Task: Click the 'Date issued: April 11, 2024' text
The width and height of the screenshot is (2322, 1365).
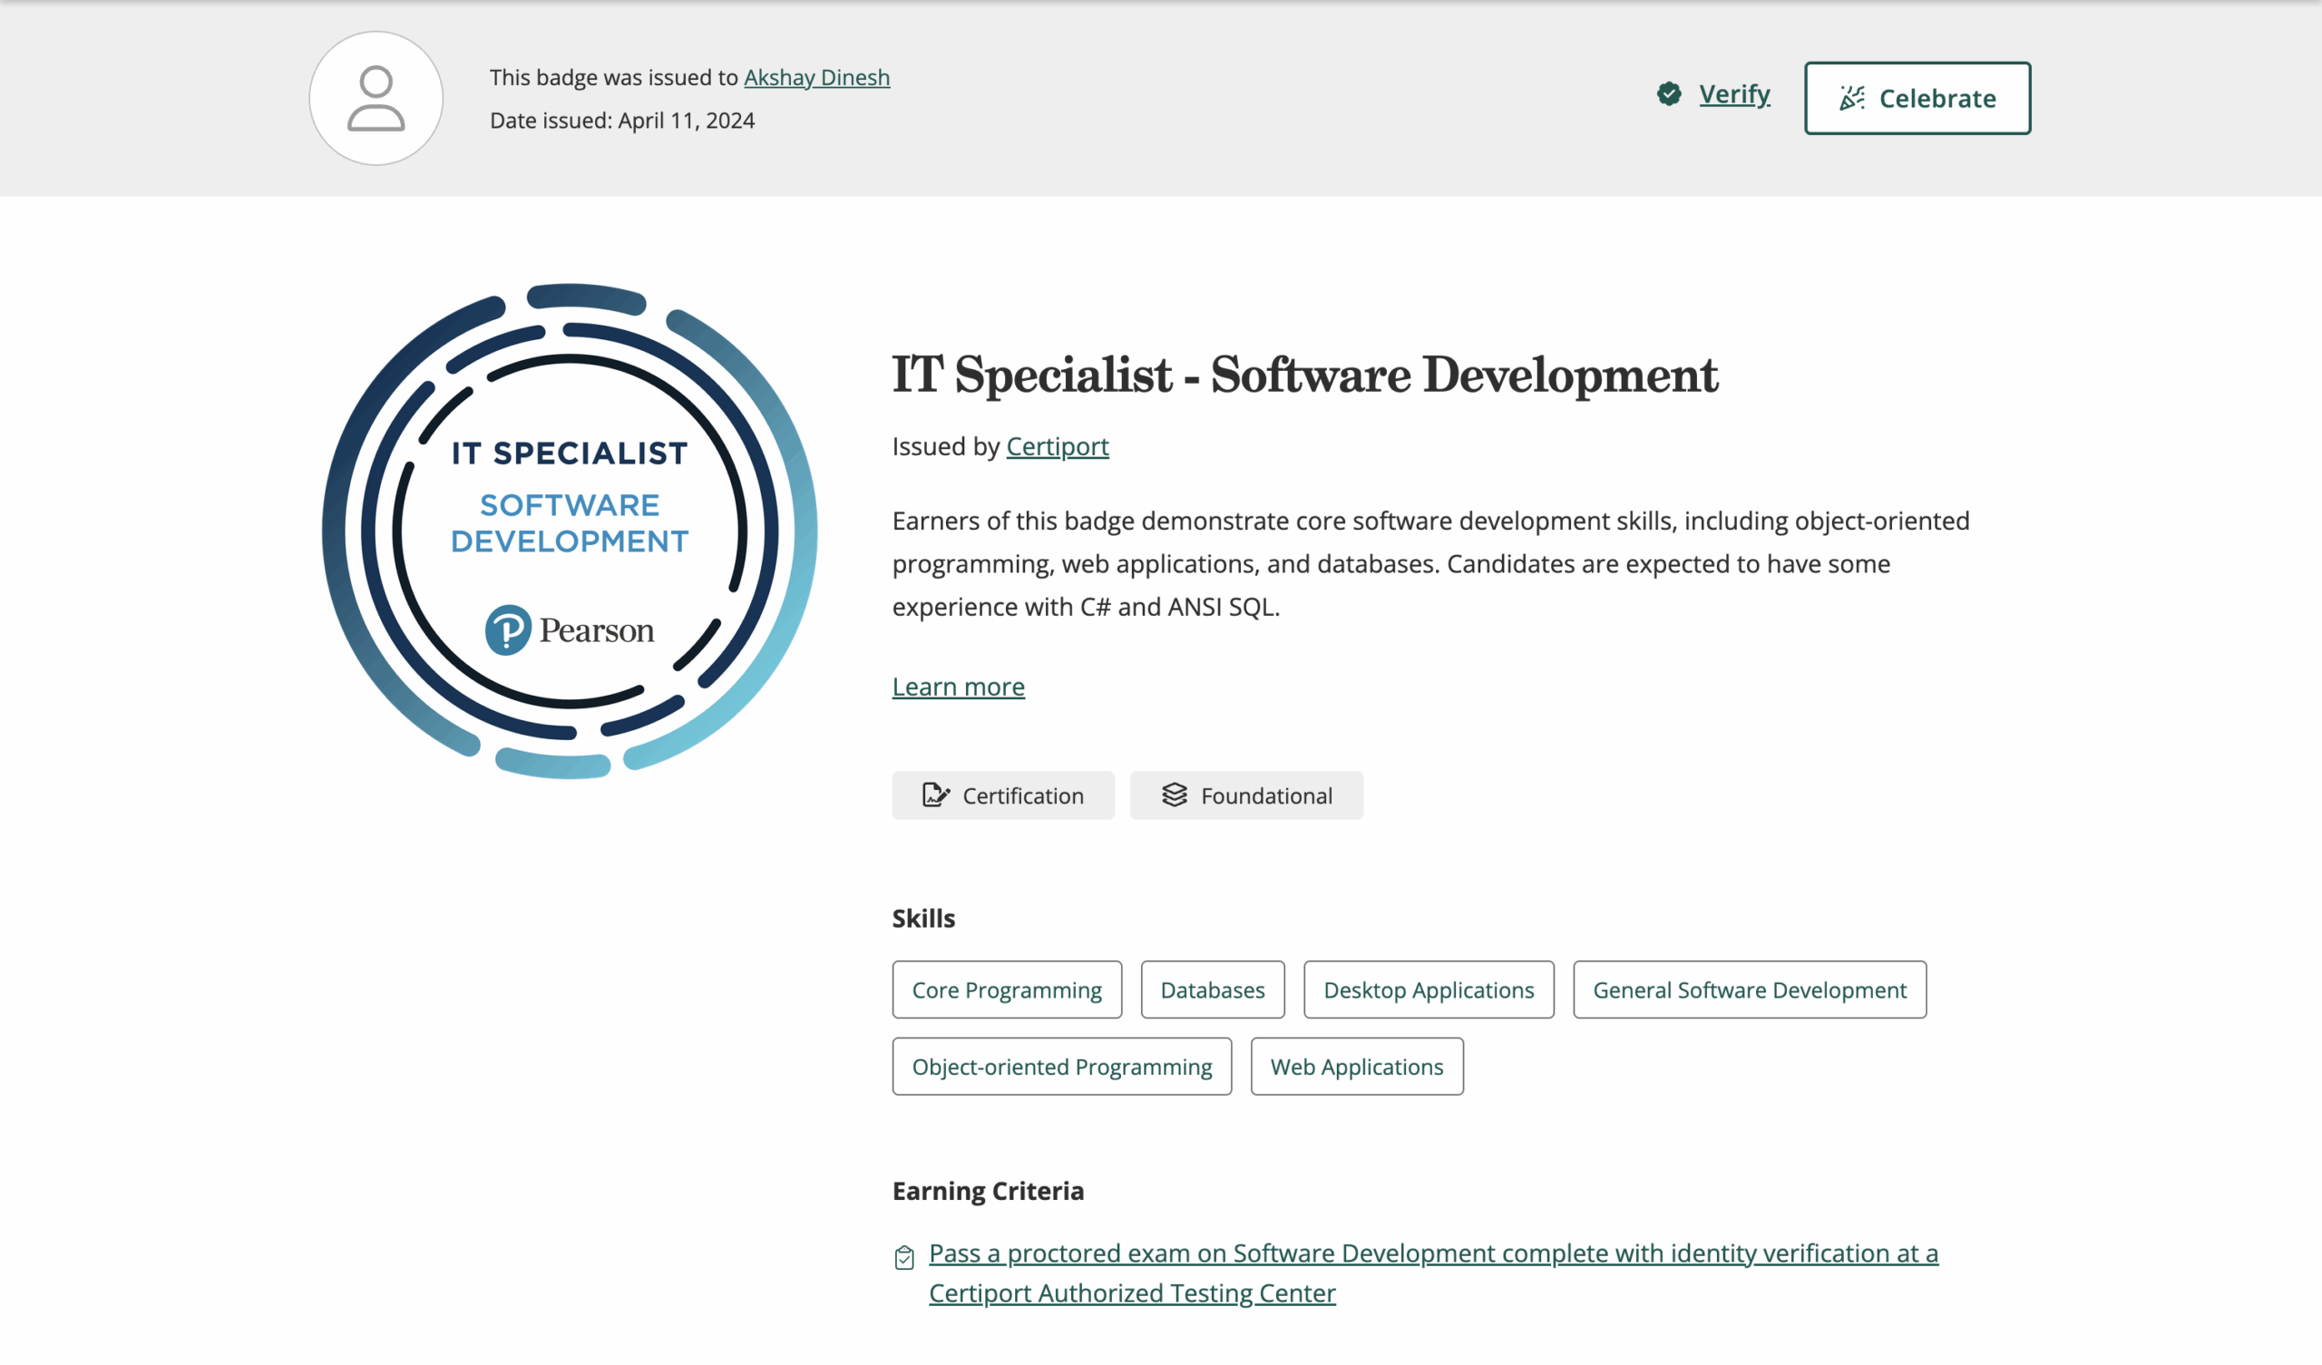Action: 622,121
